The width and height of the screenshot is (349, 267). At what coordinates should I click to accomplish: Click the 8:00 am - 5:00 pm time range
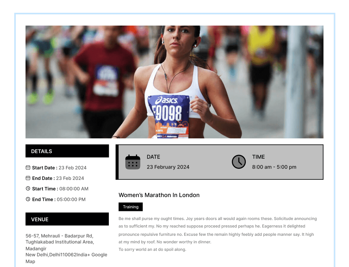[x=274, y=167]
